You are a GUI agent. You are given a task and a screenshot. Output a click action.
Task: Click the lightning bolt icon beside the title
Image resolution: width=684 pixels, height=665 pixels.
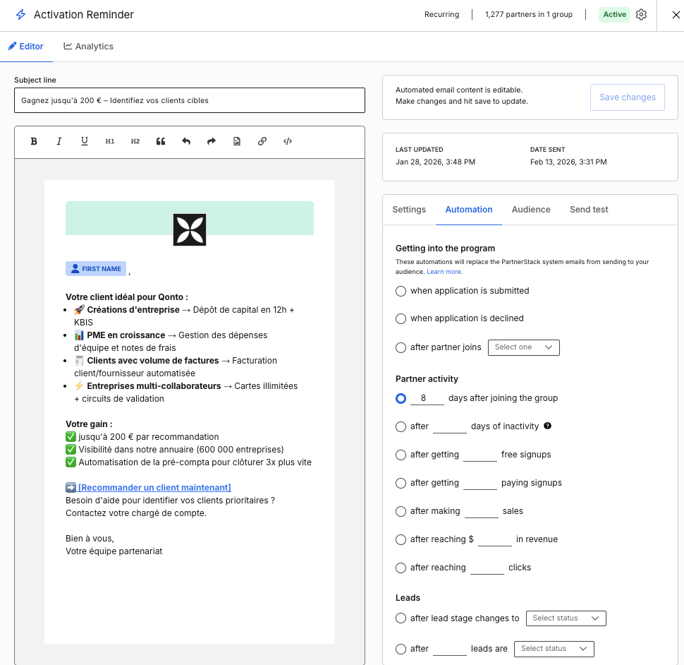20,14
